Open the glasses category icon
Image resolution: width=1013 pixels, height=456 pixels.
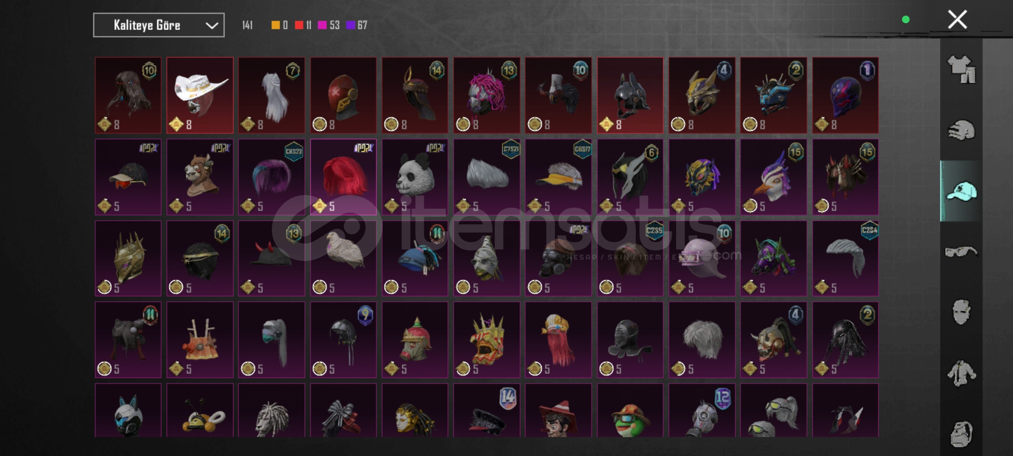point(961,252)
